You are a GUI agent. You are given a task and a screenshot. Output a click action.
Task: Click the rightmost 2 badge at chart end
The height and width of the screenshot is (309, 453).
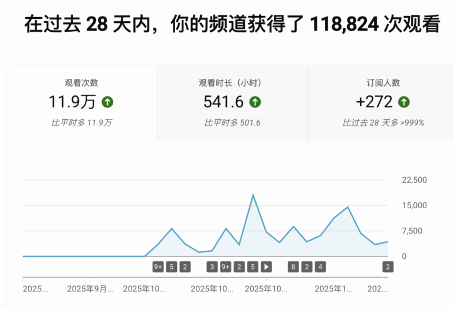[388, 267]
